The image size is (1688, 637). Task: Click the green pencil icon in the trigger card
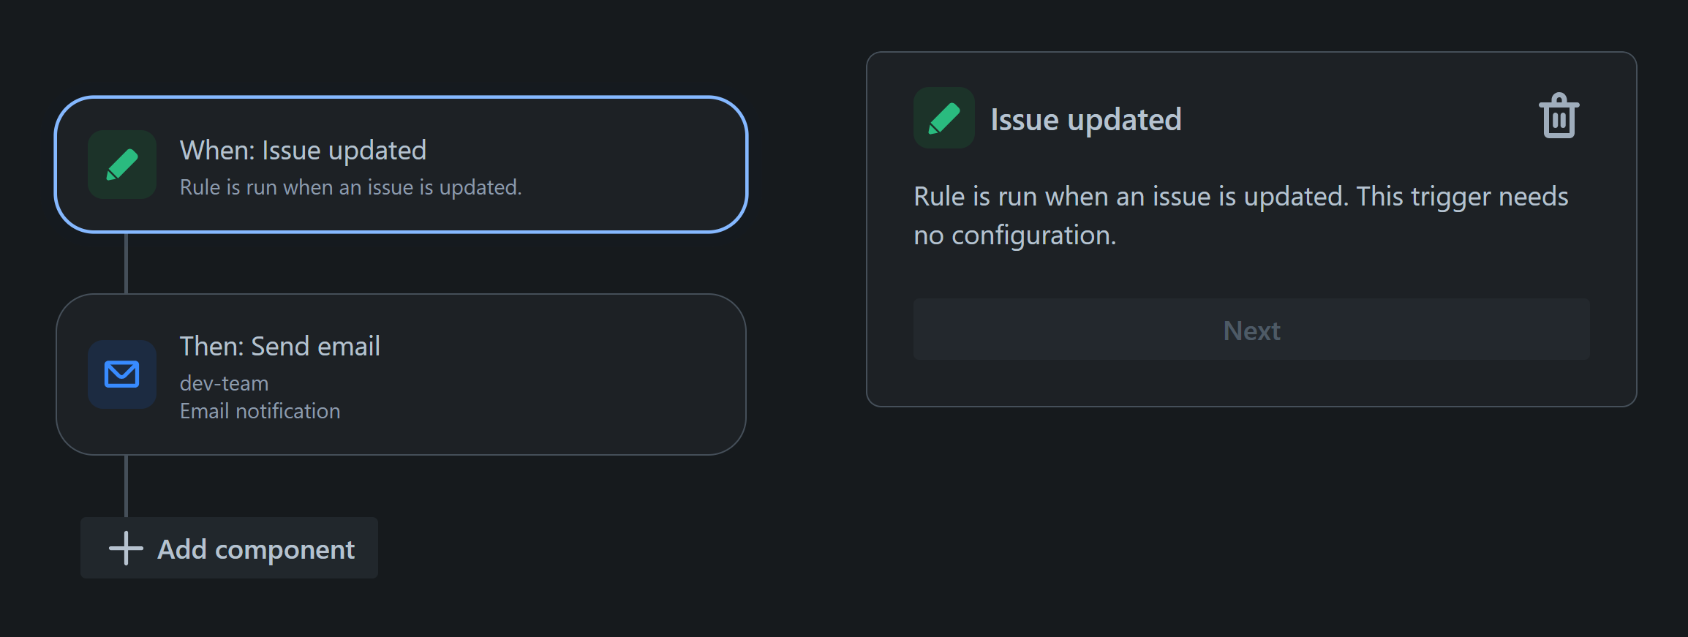pyautogui.click(x=122, y=165)
